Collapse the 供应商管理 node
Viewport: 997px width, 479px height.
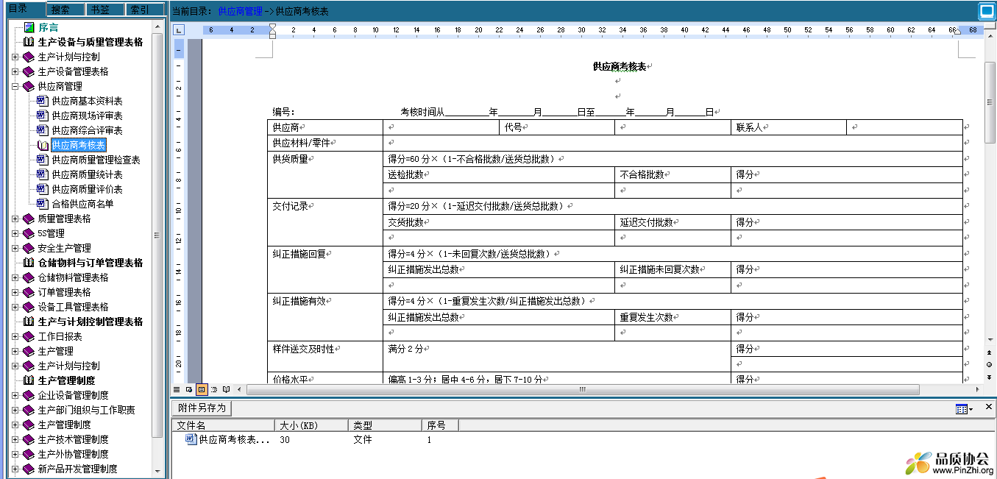15,86
